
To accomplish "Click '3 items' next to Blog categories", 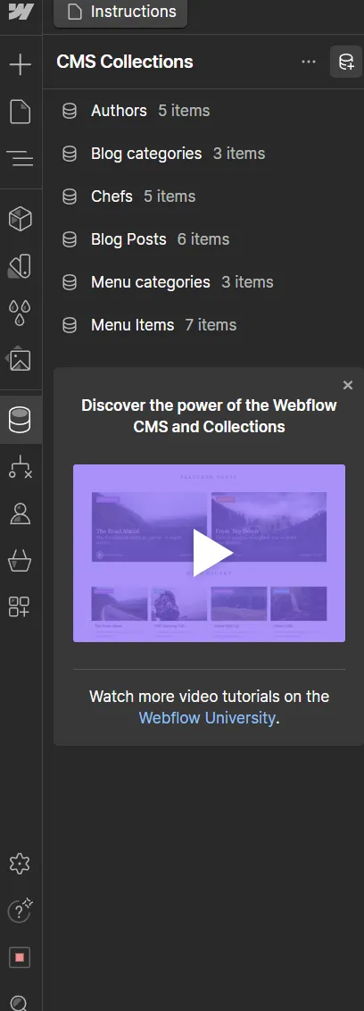I will (239, 154).
